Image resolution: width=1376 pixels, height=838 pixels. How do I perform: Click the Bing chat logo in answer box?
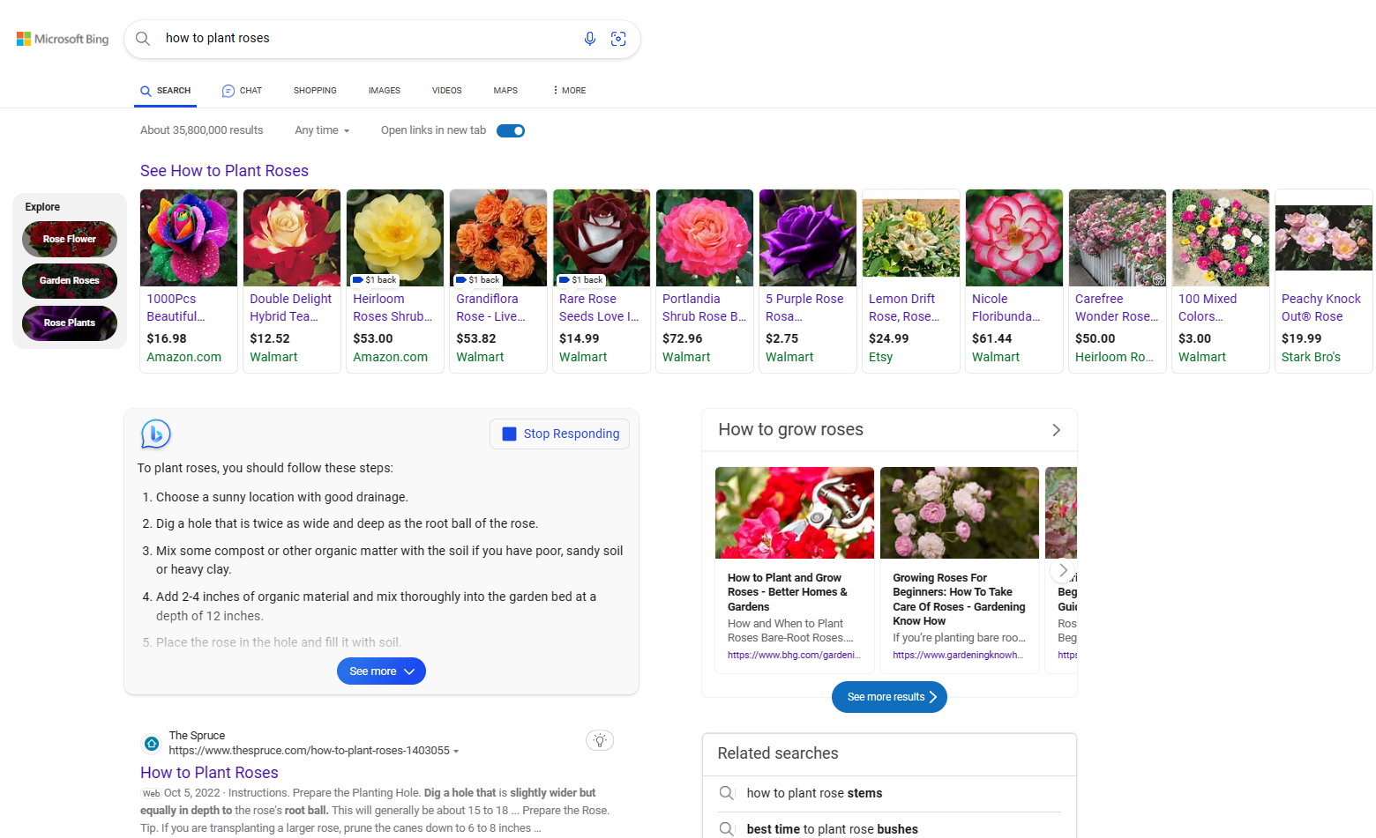[156, 434]
